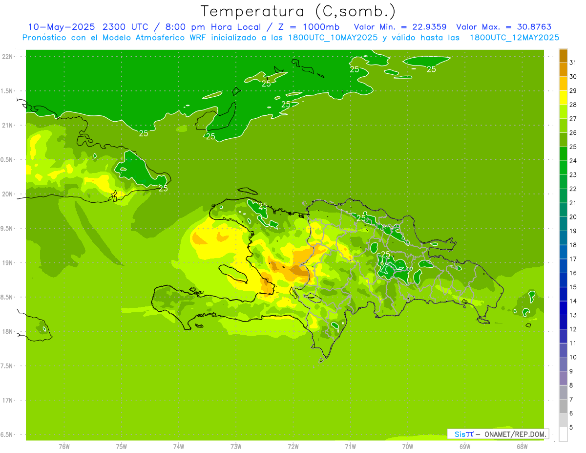Click the '22N' latitude label

7,57
